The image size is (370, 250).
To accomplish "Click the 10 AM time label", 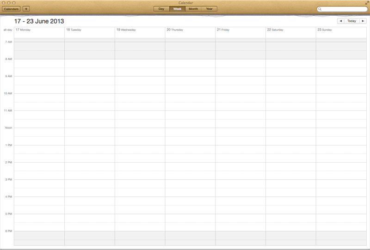I will 8,94.
